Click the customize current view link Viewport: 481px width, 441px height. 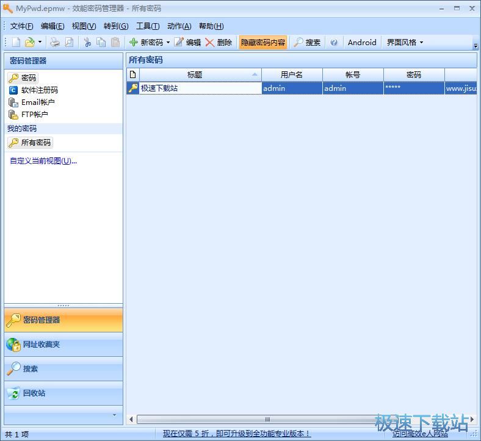43,161
